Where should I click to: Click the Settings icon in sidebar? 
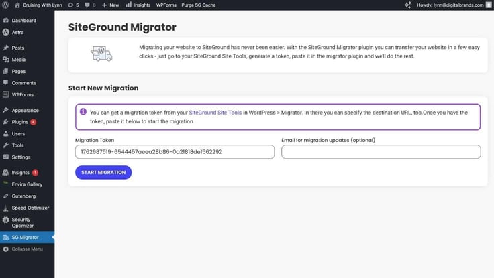point(5,157)
